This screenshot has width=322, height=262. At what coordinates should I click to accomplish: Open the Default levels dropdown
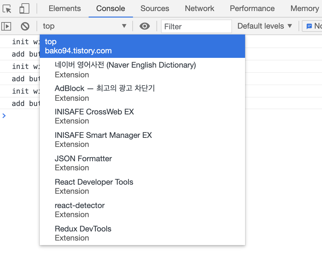(x=265, y=26)
